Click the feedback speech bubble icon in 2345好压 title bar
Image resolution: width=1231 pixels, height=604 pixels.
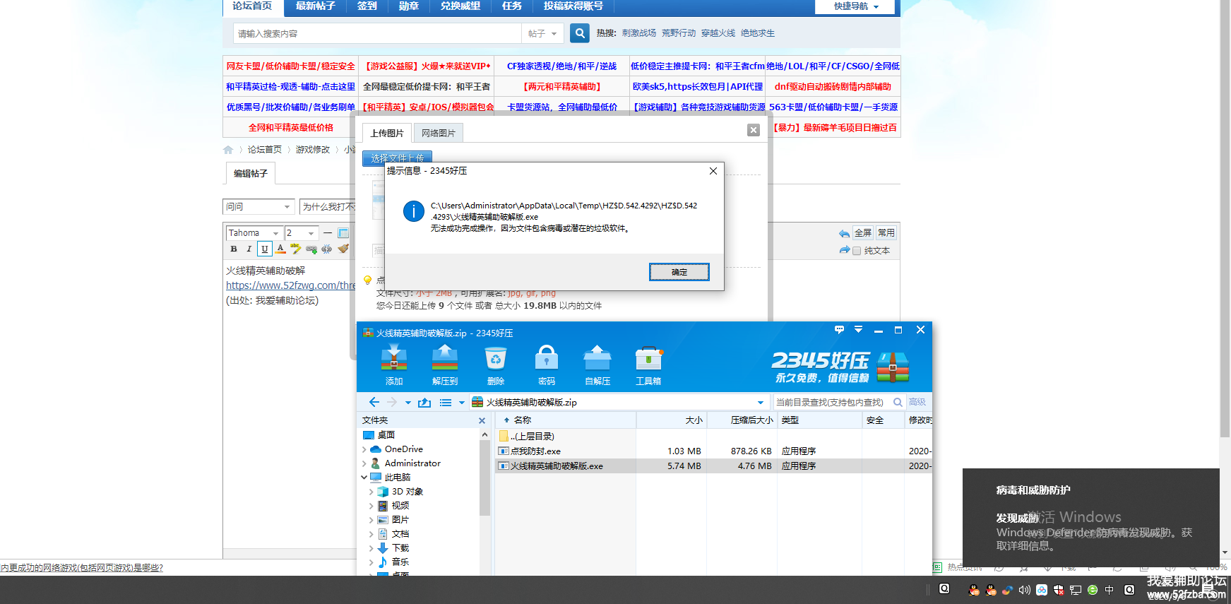point(839,330)
